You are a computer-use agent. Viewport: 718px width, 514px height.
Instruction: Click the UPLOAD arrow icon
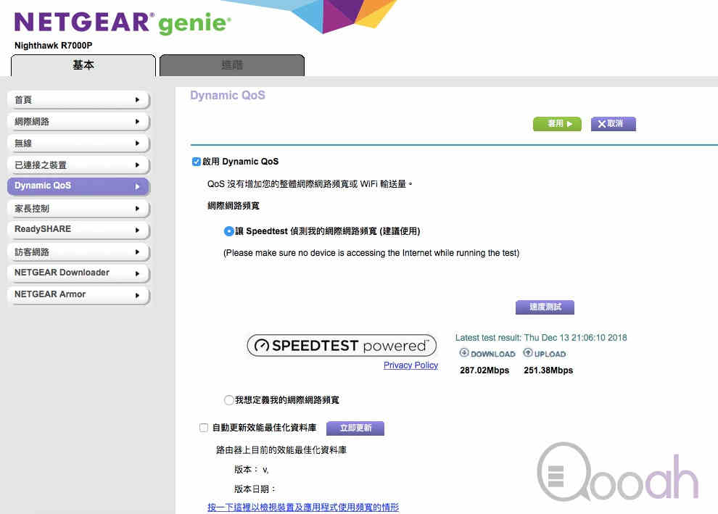528,352
